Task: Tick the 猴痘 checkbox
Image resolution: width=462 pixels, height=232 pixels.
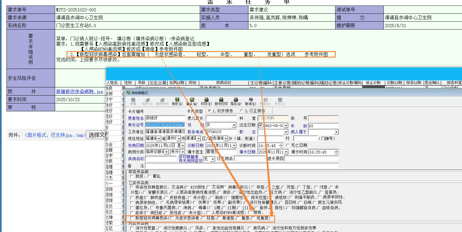Action: coord(250,212)
